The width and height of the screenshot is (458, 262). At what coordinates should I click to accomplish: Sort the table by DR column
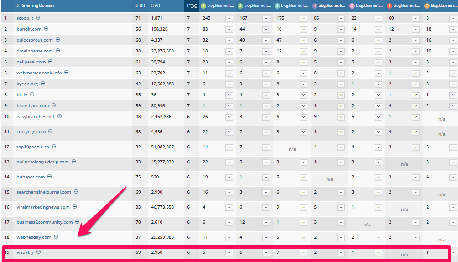tap(140, 6)
